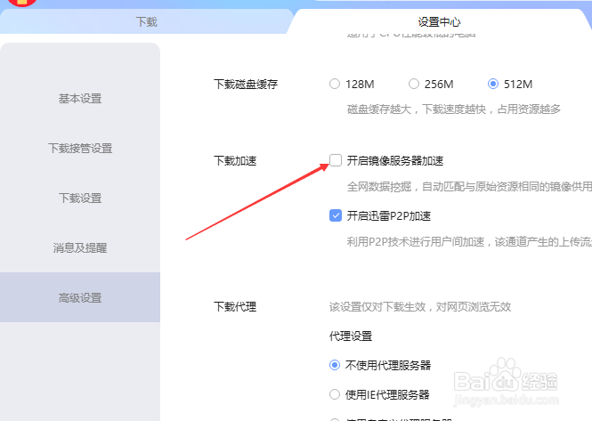This screenshot has height=421, width=592.
Task: Click the 下载代理 label
Action: [x=235, y=306]
